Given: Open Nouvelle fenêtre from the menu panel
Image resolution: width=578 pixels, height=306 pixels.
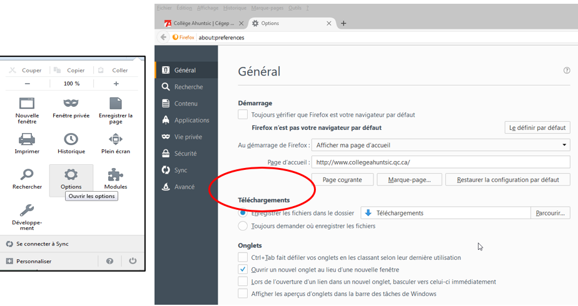Looking at the screenshot, I should pyautogui.click(x=27, y=104).
